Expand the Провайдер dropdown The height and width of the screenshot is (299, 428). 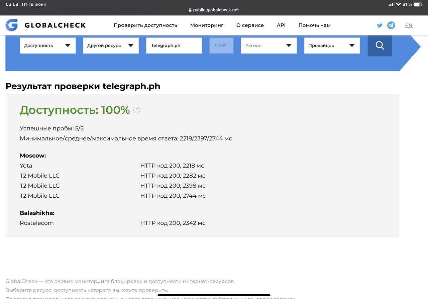[332, 45]
